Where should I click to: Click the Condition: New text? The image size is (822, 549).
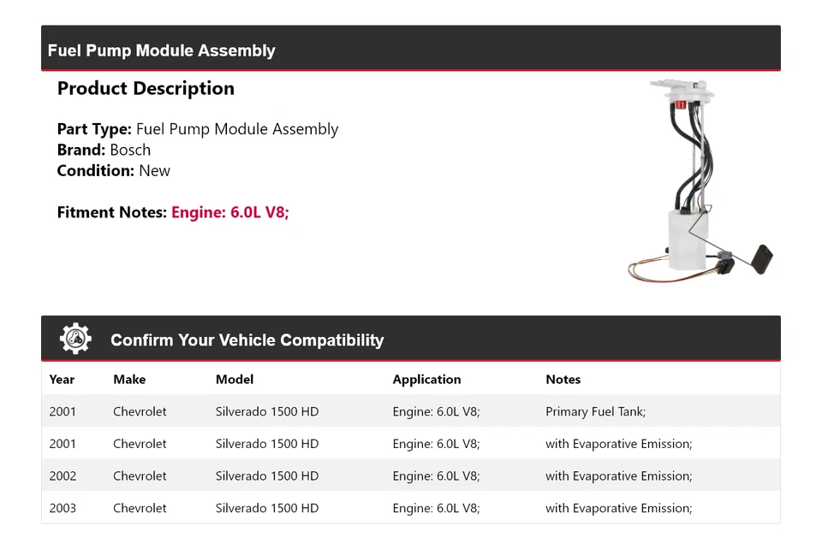(x=114, y=171)
